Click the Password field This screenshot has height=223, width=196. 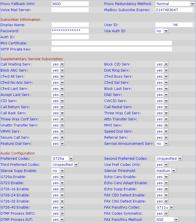coord(70,31)
